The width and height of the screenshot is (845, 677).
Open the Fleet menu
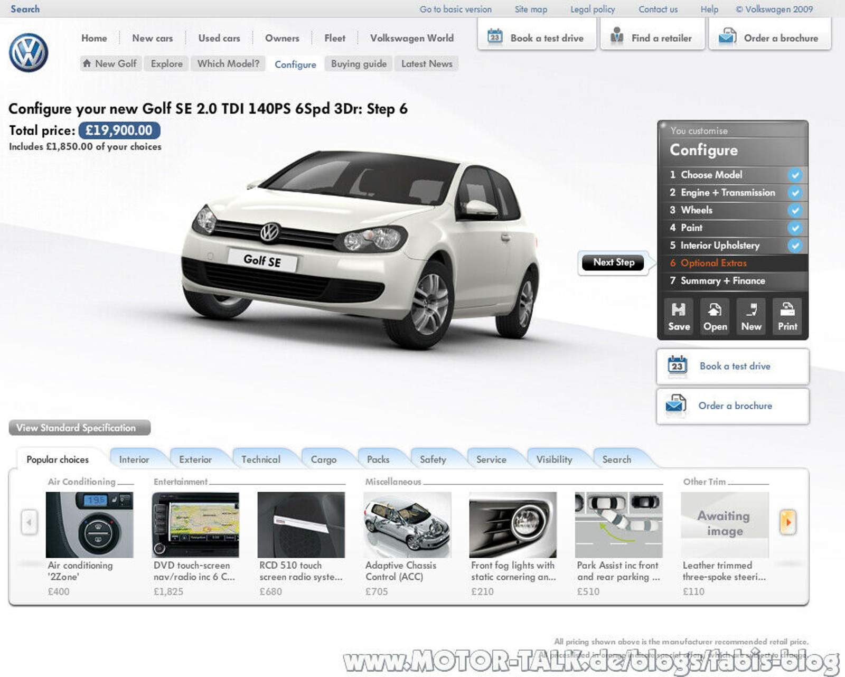[x=335, y=38]
